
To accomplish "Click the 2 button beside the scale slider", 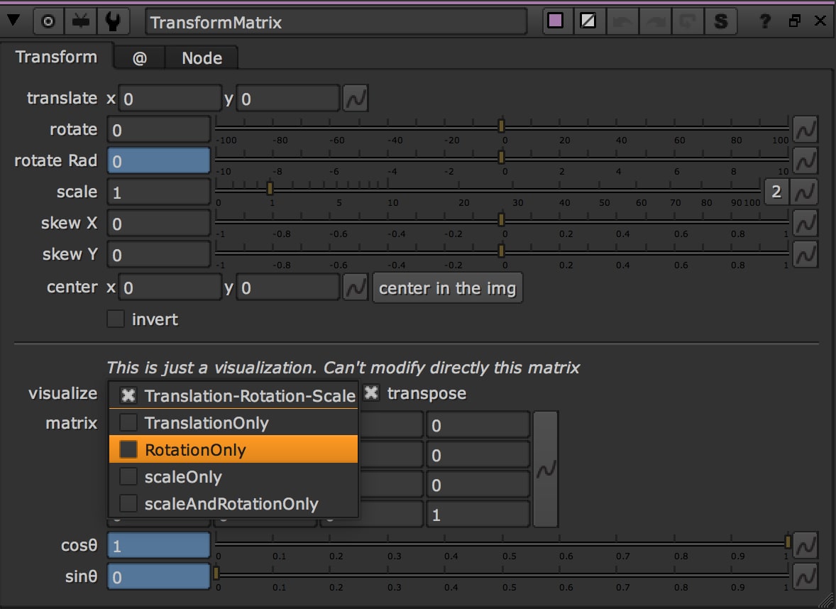I will pos(776,191).
